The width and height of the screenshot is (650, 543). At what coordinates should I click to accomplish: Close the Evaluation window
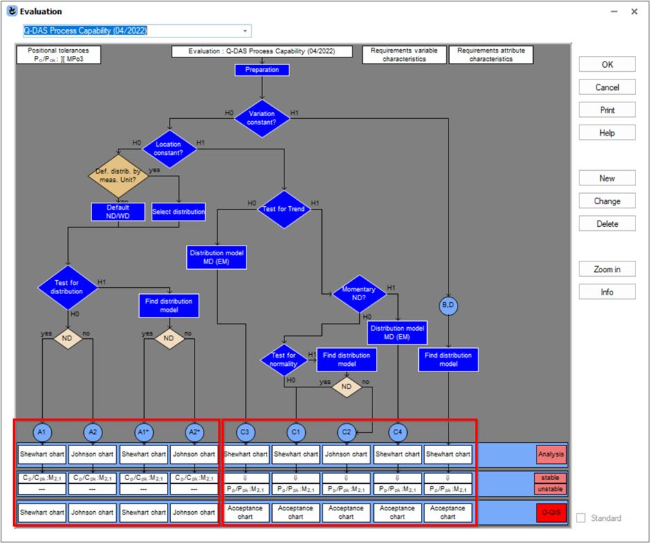pyautogui.click(x=634, y=12)
